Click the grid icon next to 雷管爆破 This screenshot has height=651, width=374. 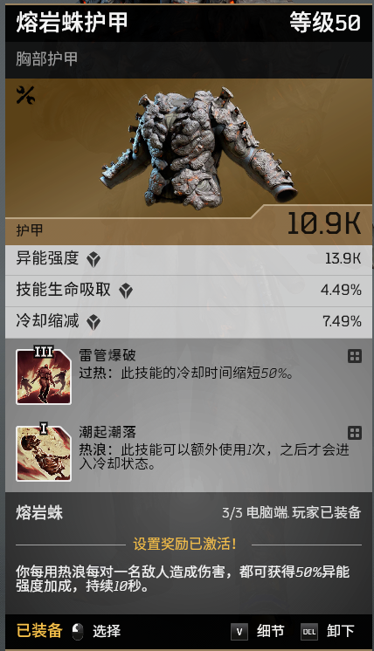pos(355,356)
